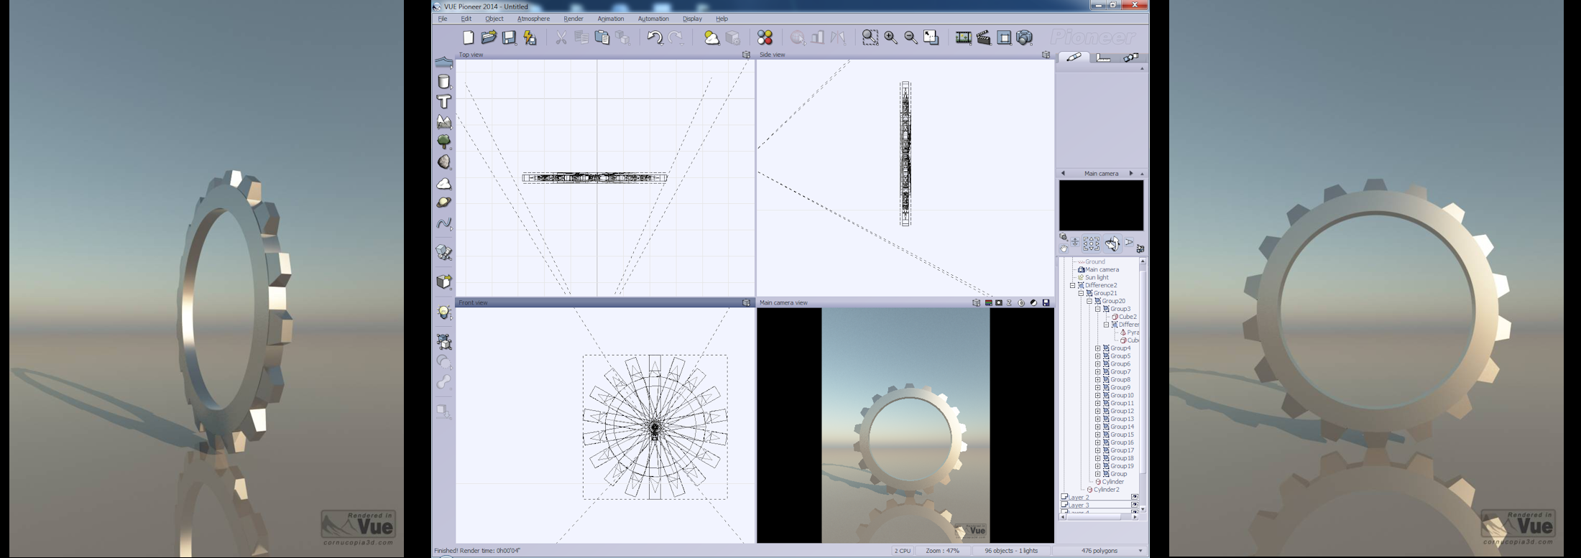1581x558 pixels.
Task: Add a light with the bulb icon
Action: click(x=444, y=312)
